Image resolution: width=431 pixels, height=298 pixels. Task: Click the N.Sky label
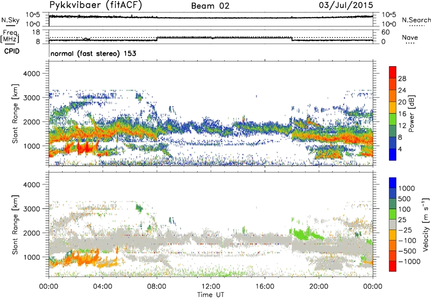[10, 20]
